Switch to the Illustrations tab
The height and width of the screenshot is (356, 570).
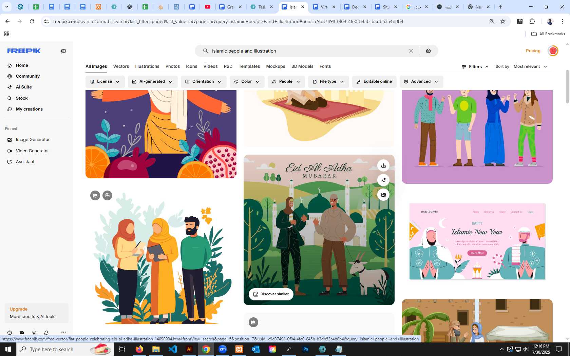147,66
